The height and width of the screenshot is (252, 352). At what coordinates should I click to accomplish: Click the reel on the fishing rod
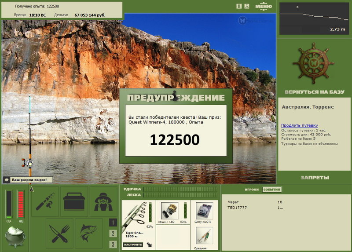tap(28, 163)
